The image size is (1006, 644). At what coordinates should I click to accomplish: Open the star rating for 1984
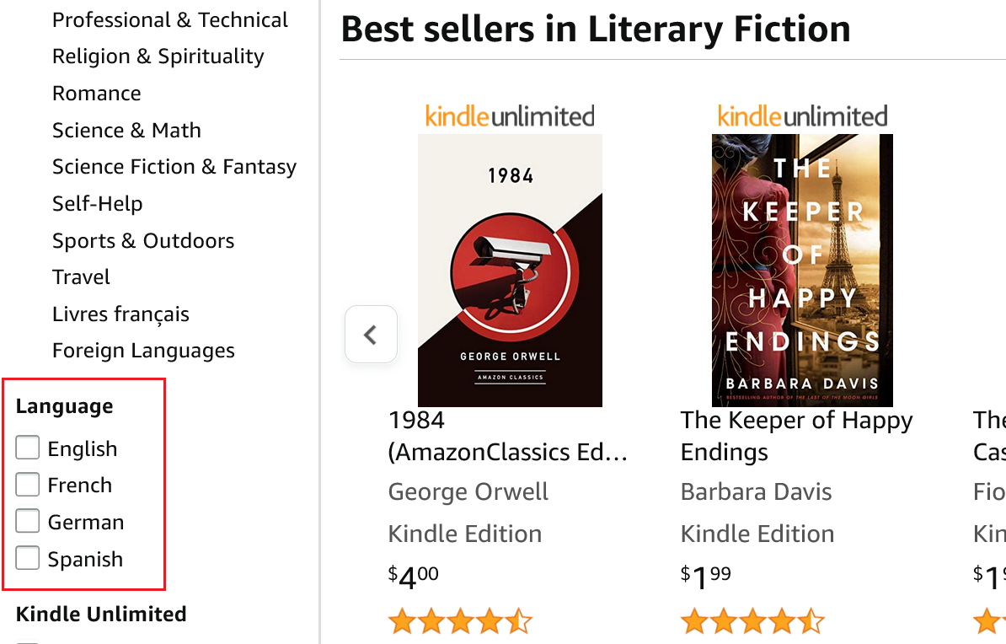(x=460, y=621)
